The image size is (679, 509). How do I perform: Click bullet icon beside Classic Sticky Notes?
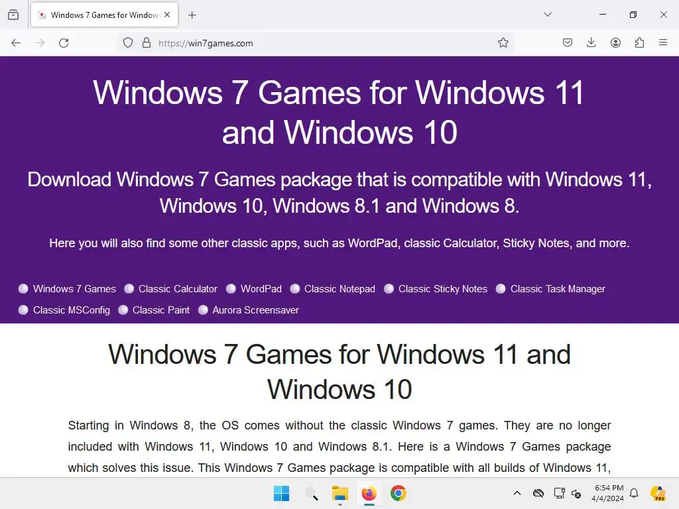(x=389, y=289)
